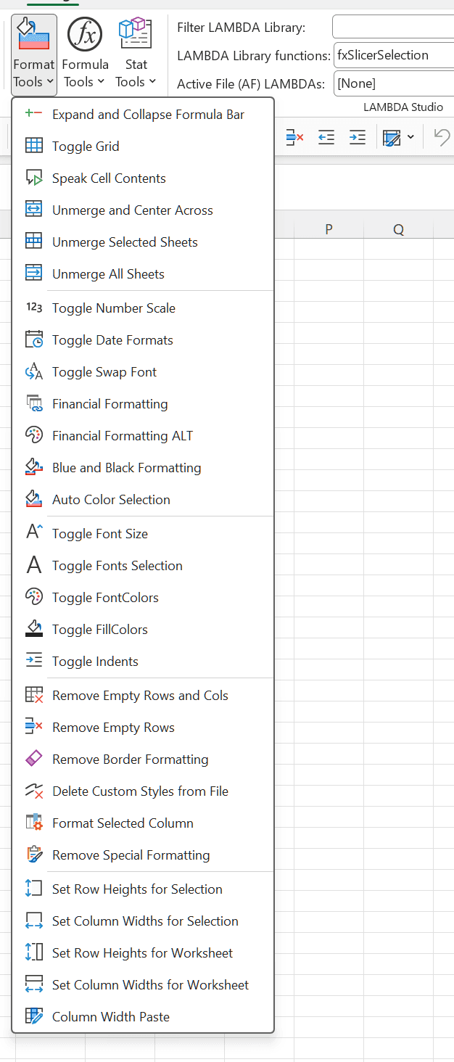Choose Set Column Widths for Worksheet
This screenshot has width=454, height=1062.
(143, 985)
